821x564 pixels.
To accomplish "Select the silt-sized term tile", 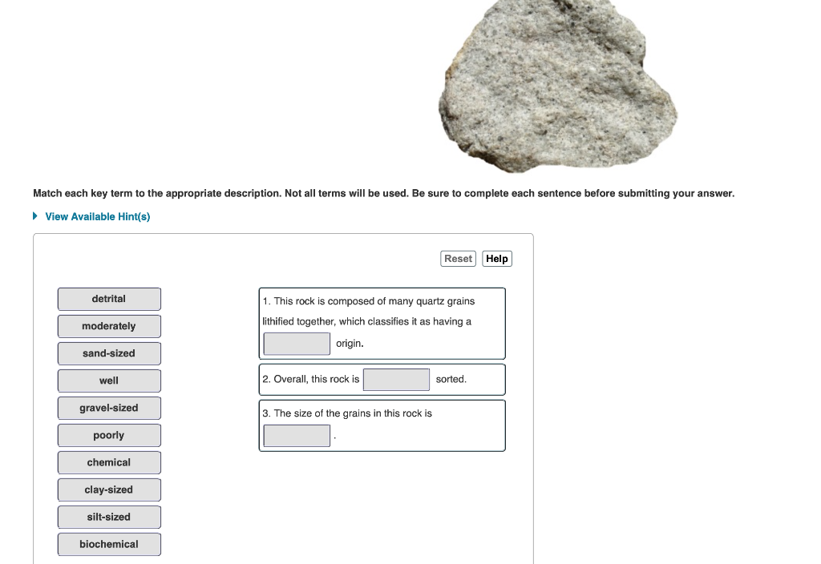I will pyautogui.click(x=109, y=517).
